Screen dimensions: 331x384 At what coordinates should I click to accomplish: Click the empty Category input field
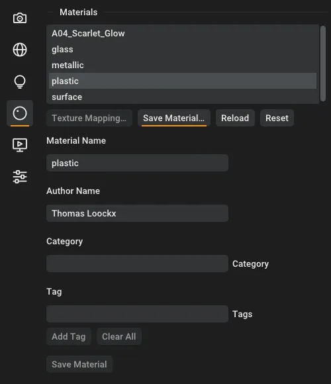tap(137, 264)
